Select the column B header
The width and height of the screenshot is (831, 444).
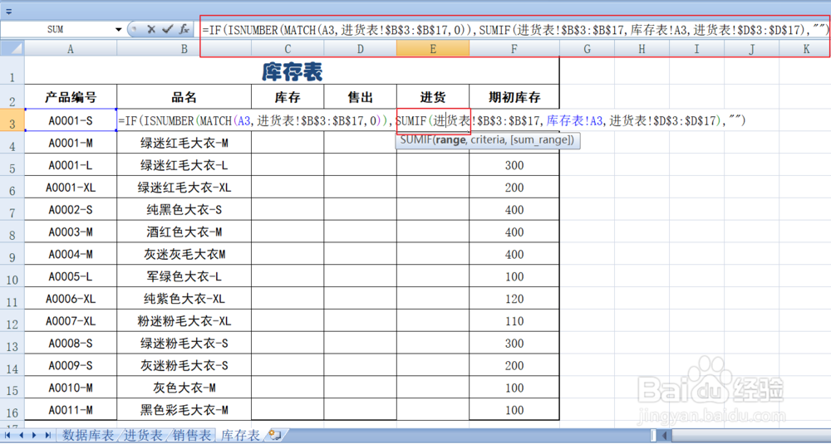pos(184,49)
